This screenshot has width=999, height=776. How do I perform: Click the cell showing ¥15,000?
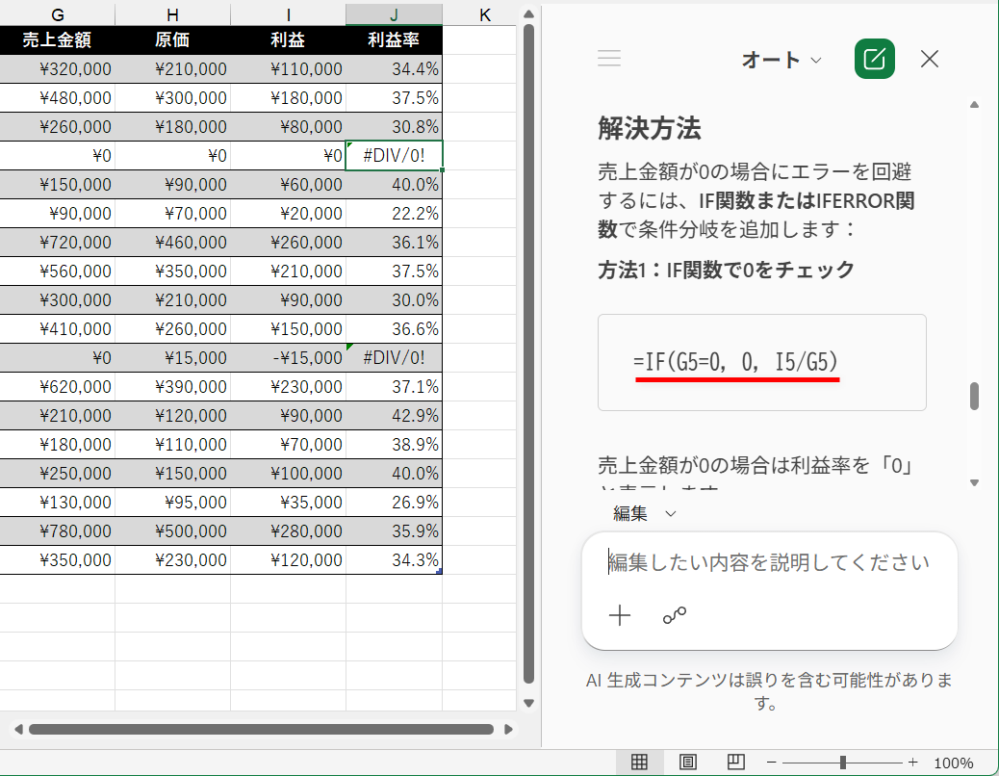(172, 357)
